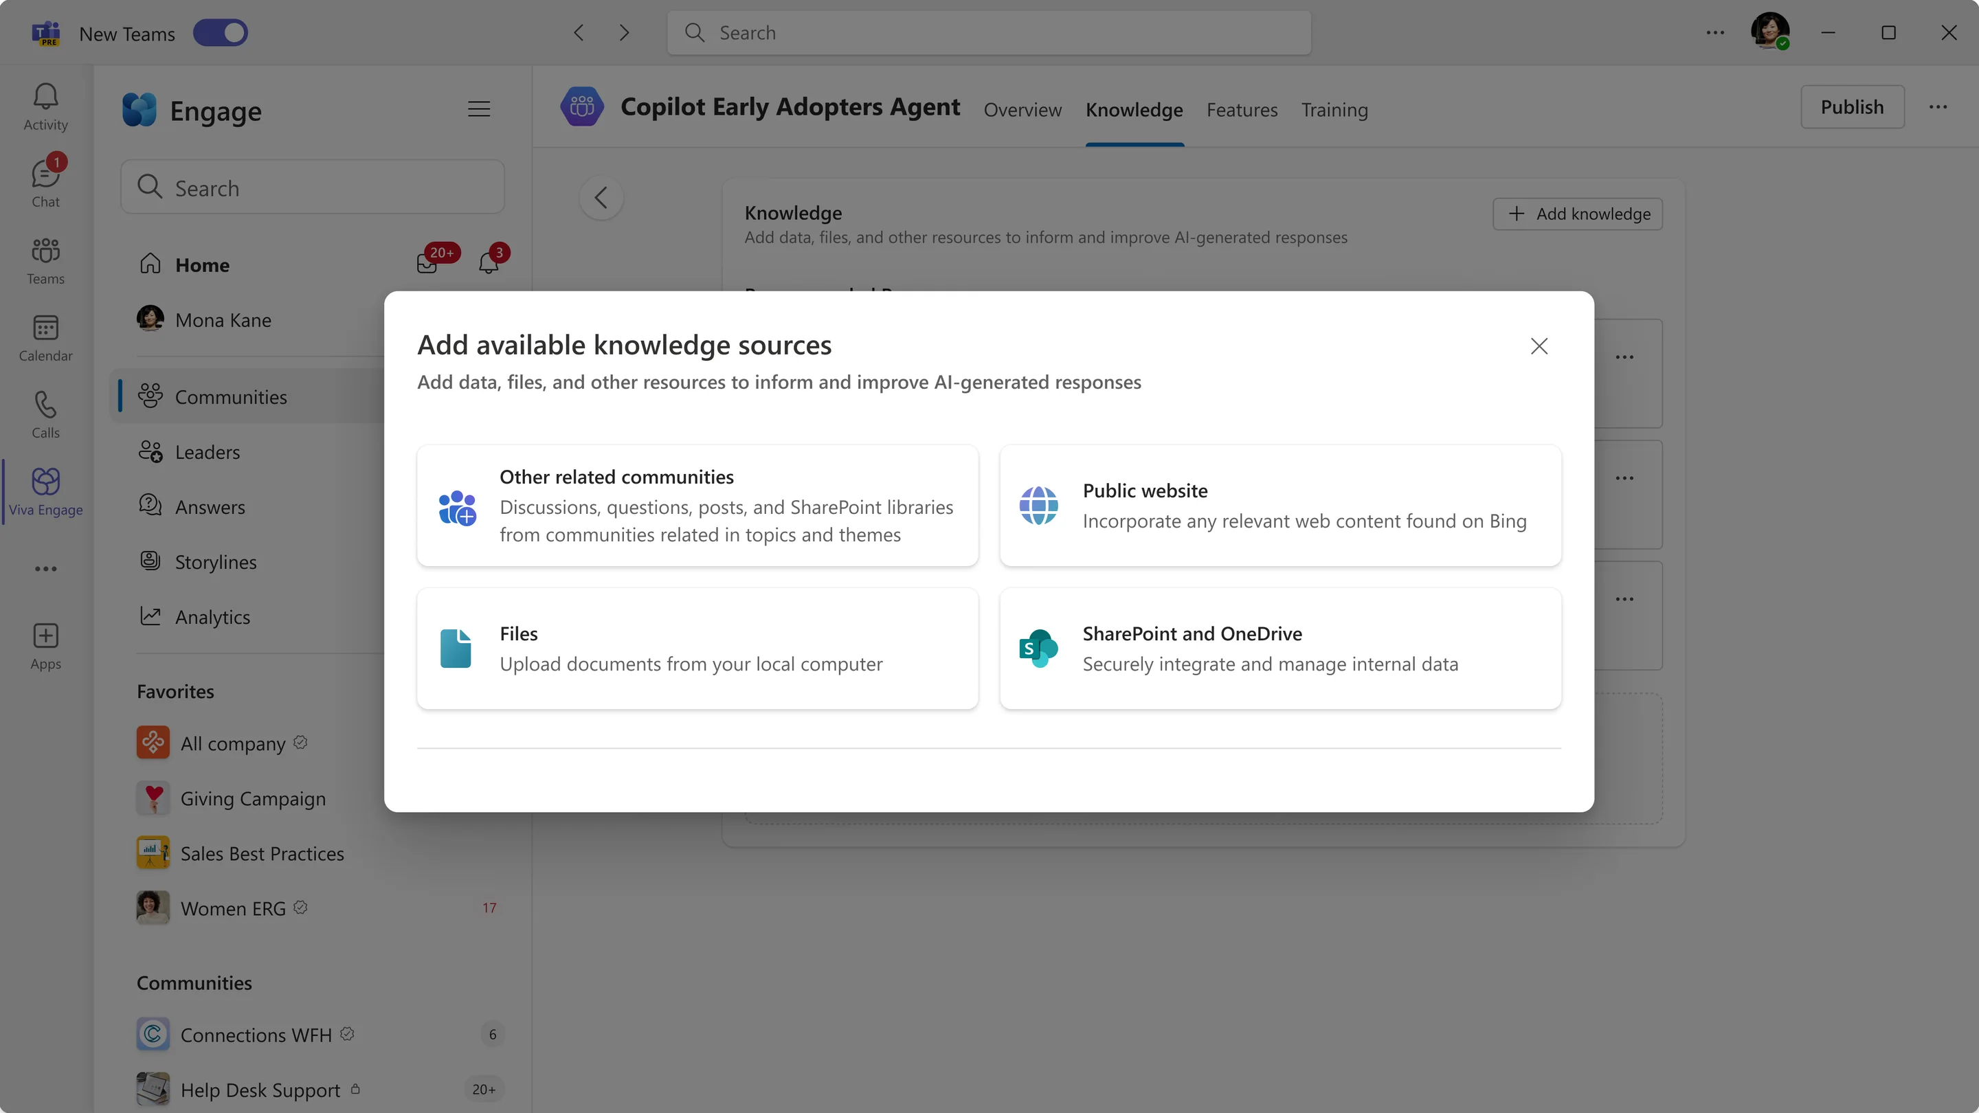Screen dimensions: 1979x1113
Task: Click the Files document icon
Action: (x=456, y=649)
